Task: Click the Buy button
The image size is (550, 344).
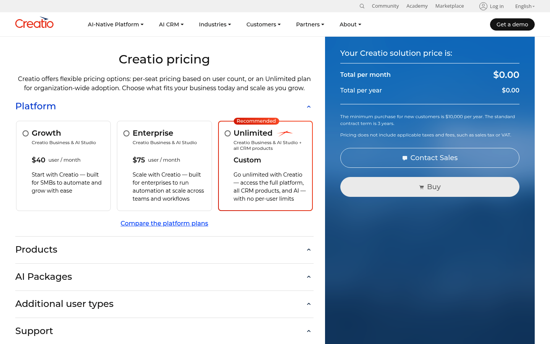Action: click(x=430, y=187)
